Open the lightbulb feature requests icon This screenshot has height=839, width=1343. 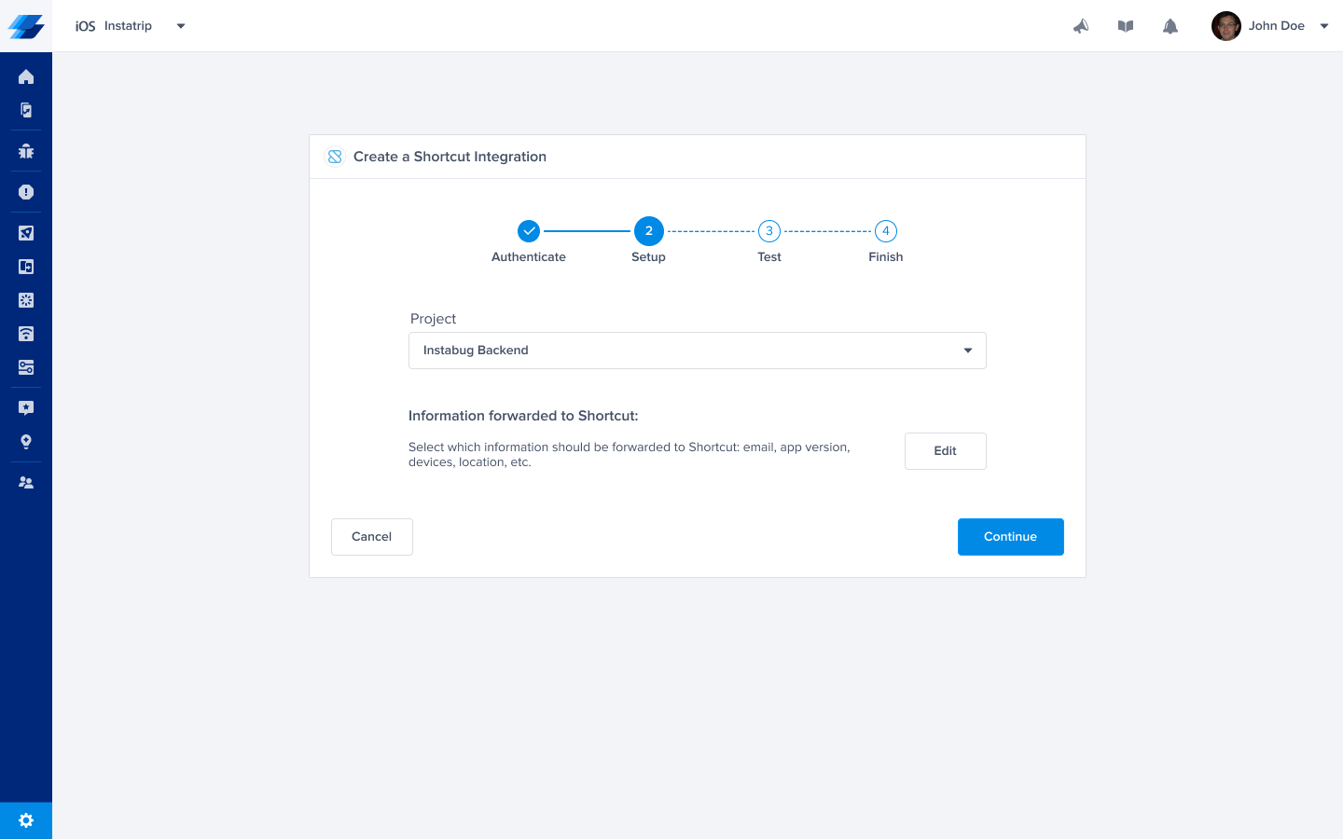coord(26,442)
